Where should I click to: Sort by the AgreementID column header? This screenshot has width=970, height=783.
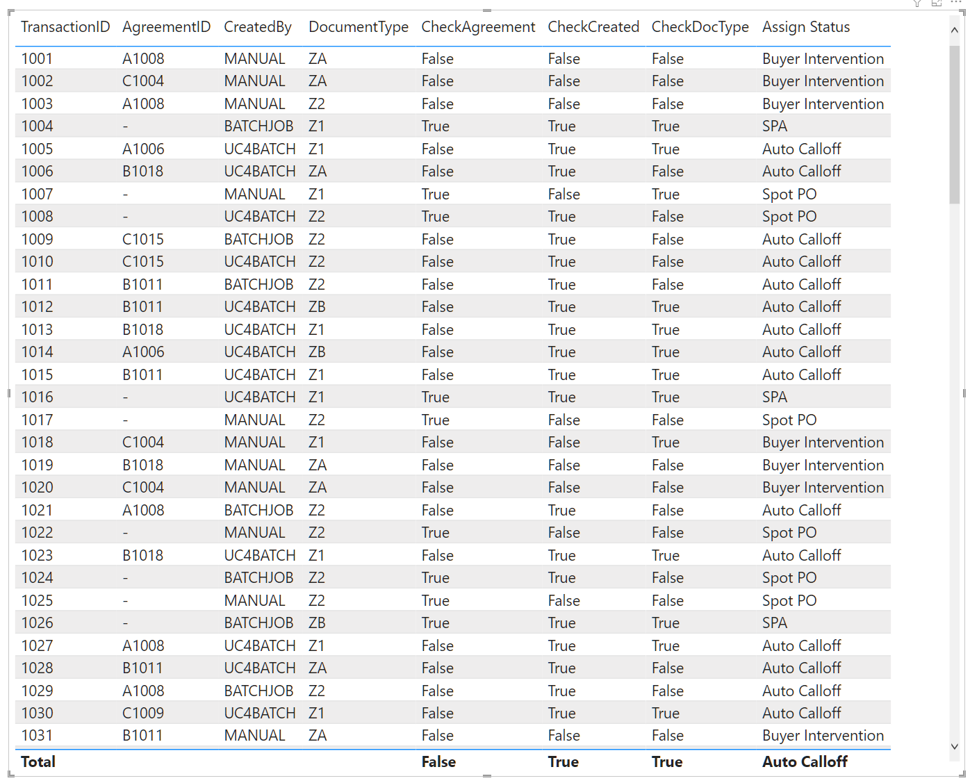point(166,27)
